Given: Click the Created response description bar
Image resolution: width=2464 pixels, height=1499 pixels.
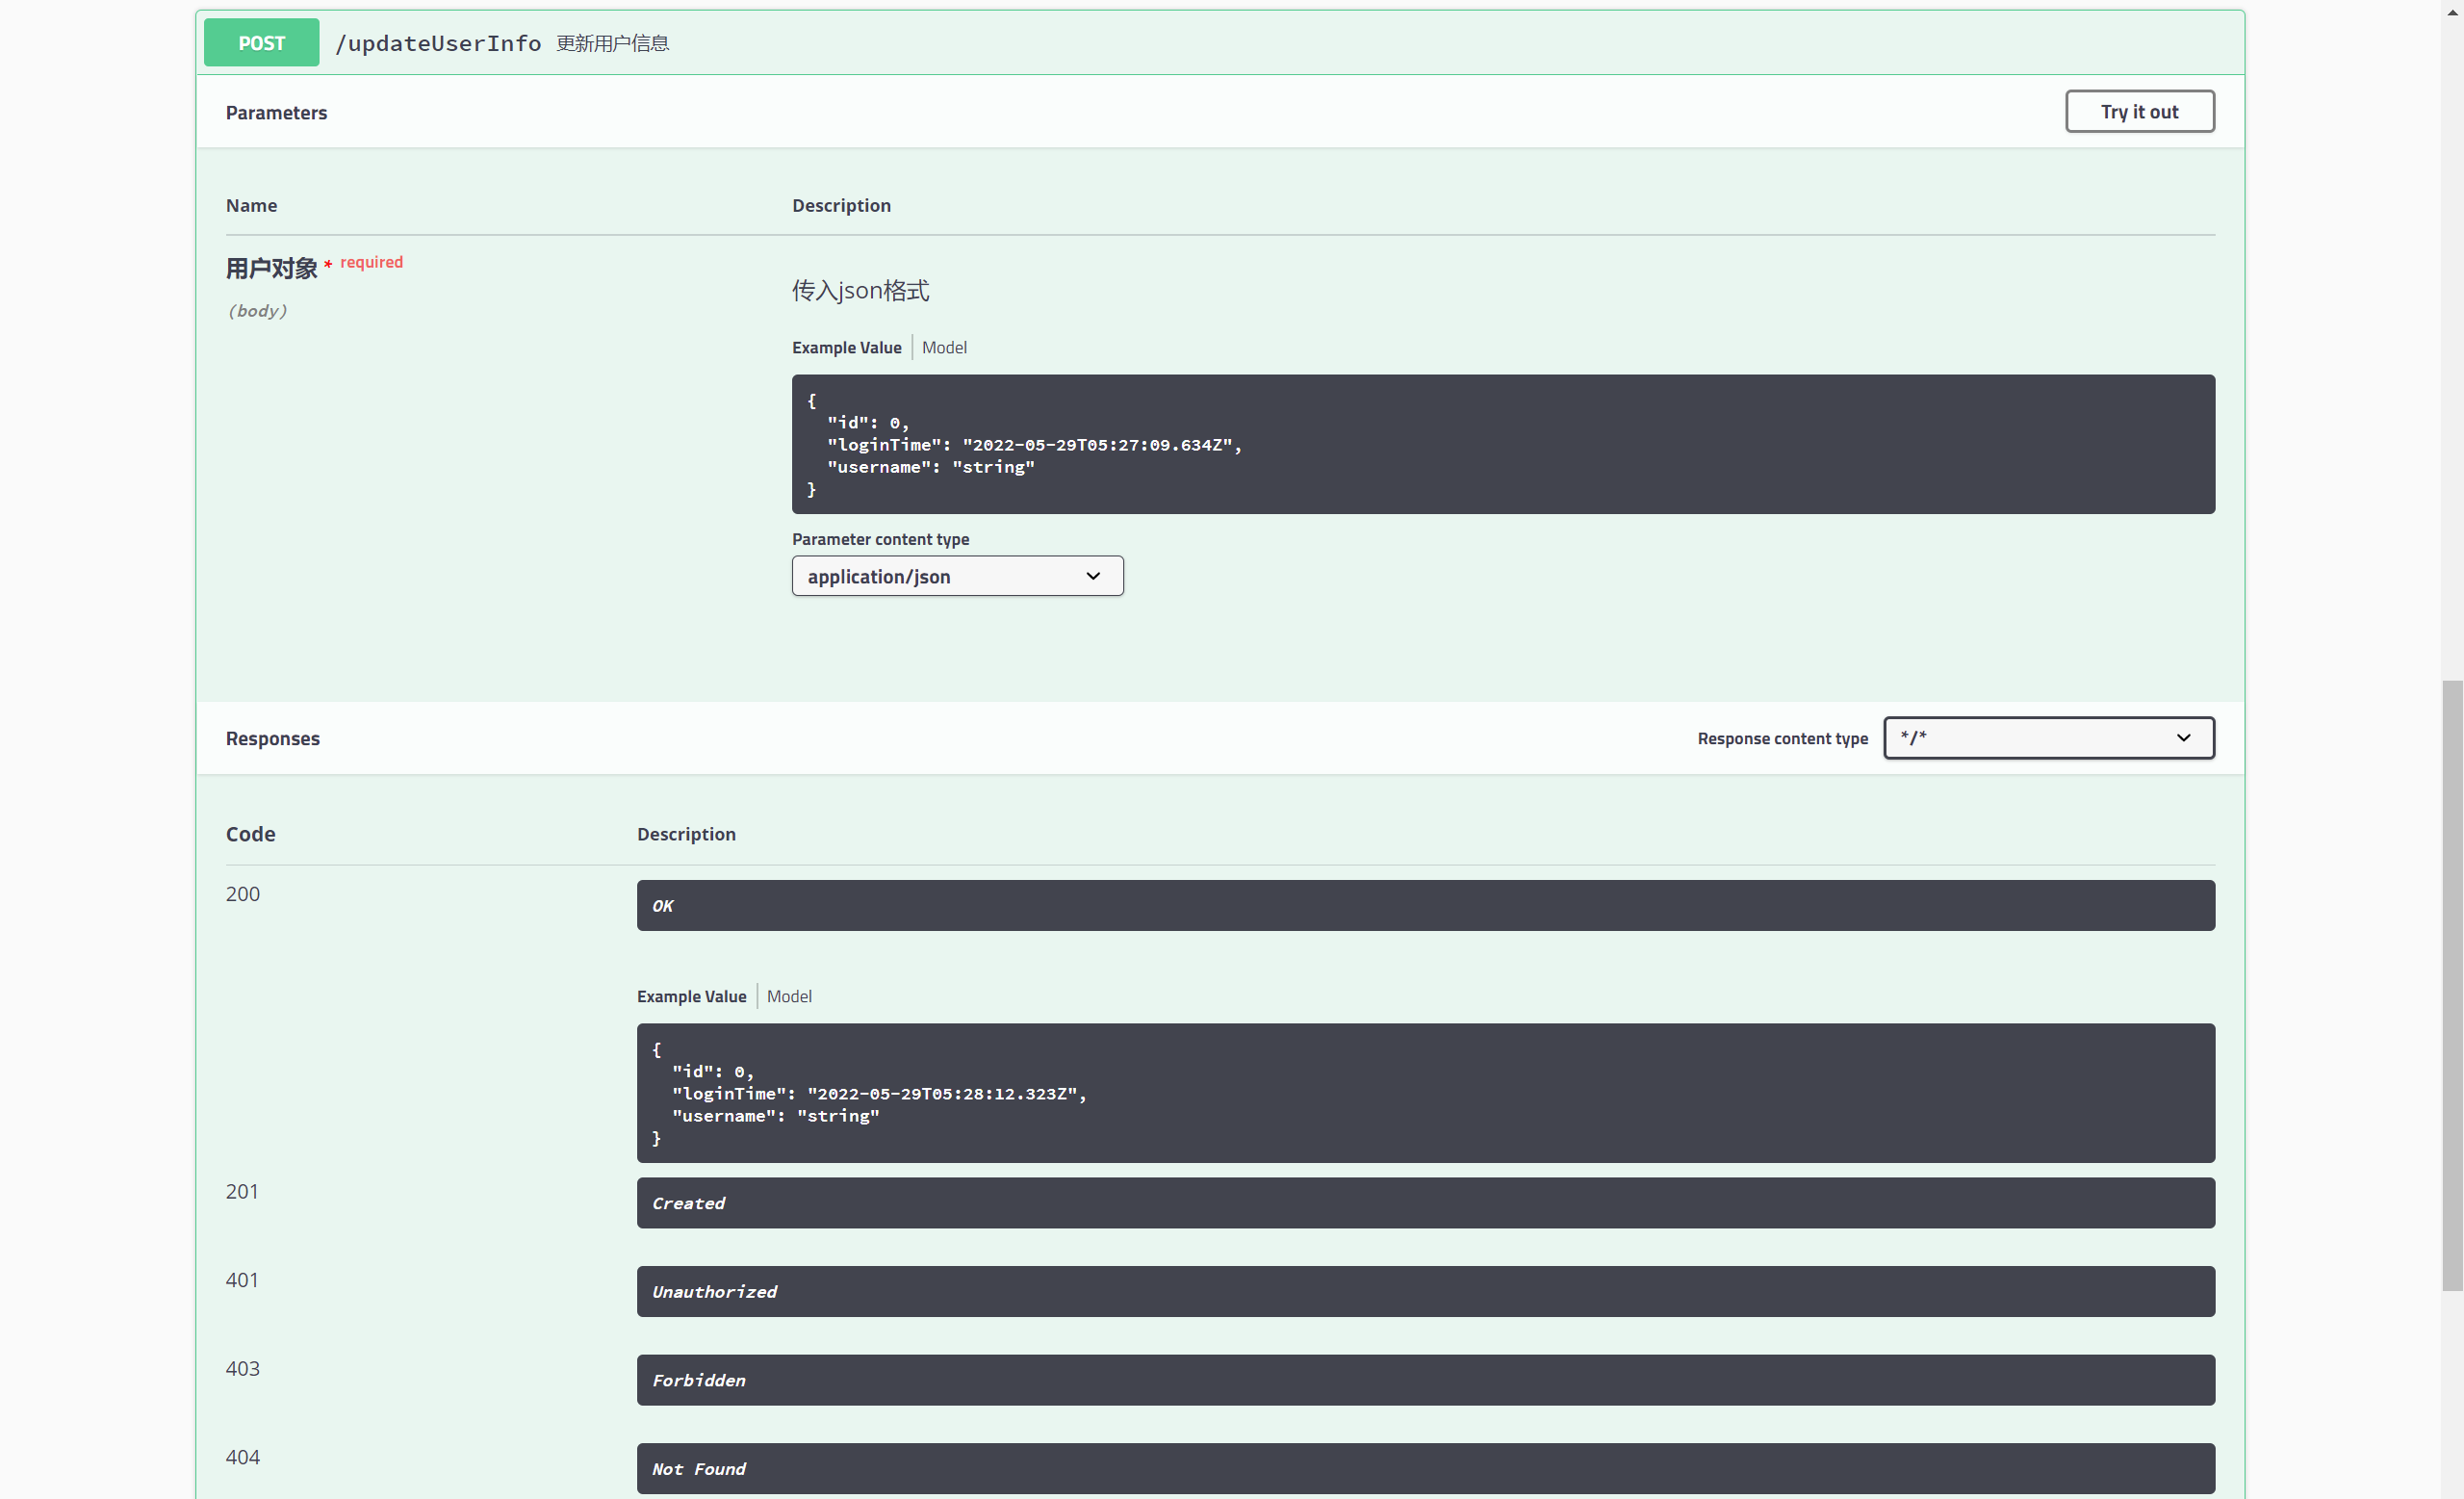Looking at the screenshot, I should tap(1425, 1203).
